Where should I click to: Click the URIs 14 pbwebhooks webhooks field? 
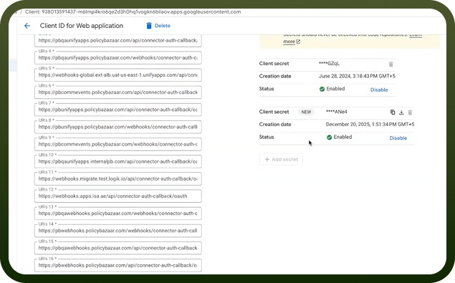tap(118, 231)
